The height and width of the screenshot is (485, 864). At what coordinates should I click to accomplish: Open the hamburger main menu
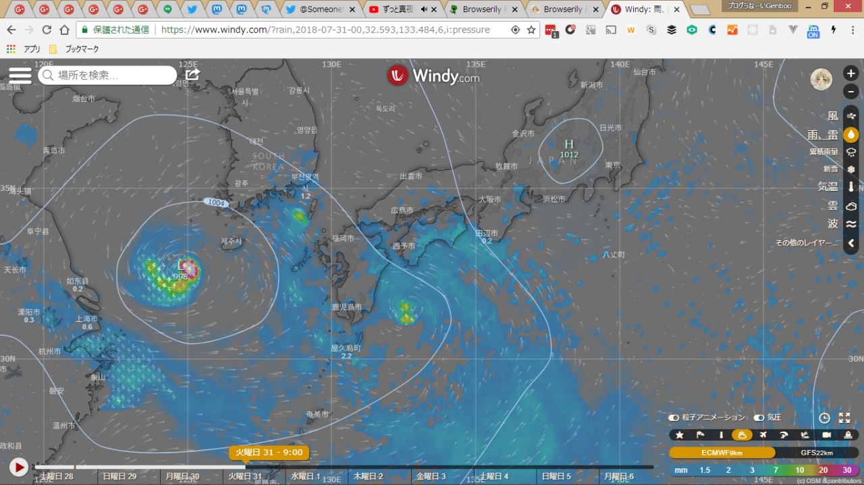tap(20, 75)
